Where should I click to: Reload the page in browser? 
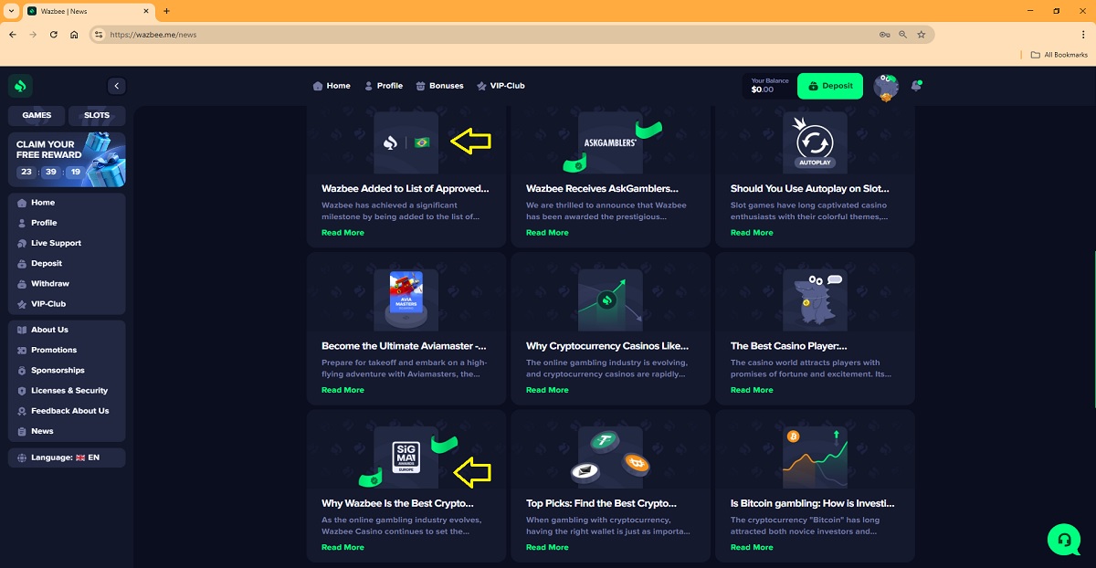click(54, 35)
